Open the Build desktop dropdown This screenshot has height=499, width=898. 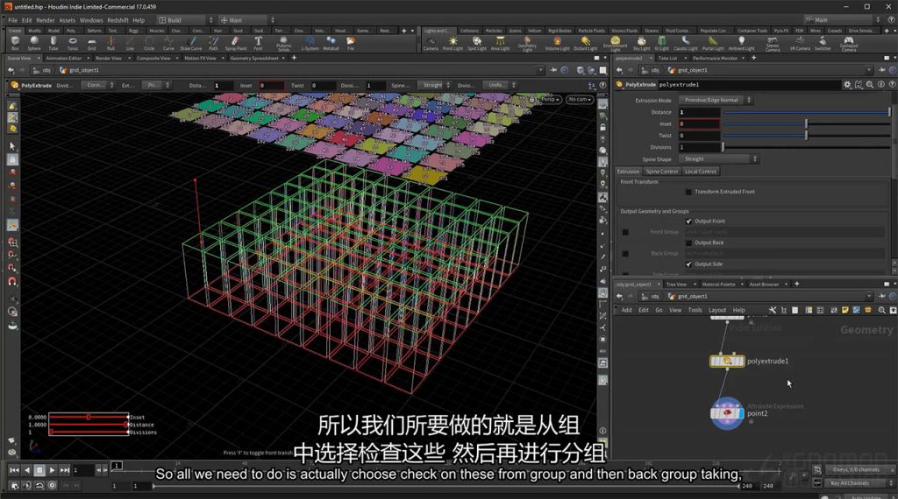(186, 20)
